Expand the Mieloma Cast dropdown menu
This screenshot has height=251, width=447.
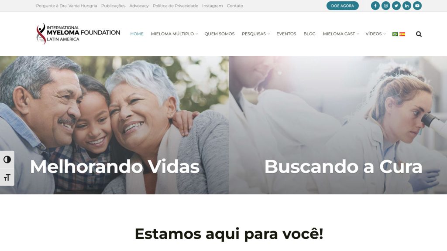(x=340, y=34)
